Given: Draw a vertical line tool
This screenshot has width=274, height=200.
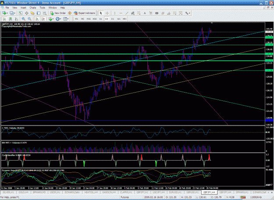Looking at the screenshot, I should pos(115,13).
